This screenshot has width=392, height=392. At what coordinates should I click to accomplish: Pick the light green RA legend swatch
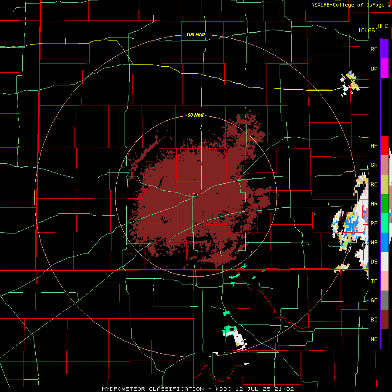(385, 223)
